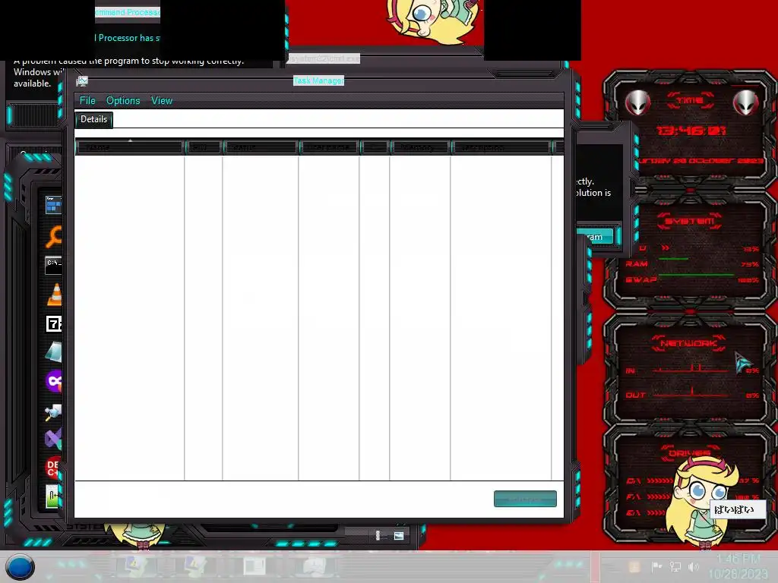Sort by the Status column header

(x=261, y=147)
